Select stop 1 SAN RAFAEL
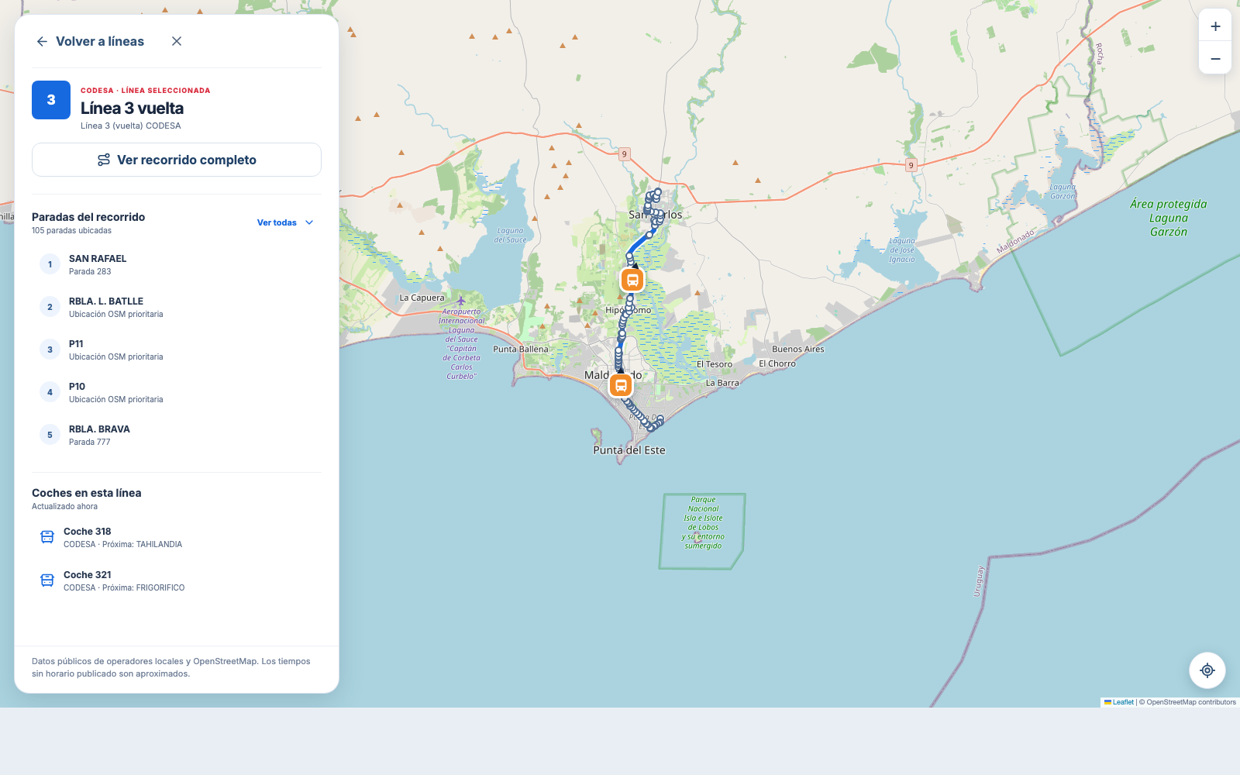The image size is (1240, 775). [177, 264]
